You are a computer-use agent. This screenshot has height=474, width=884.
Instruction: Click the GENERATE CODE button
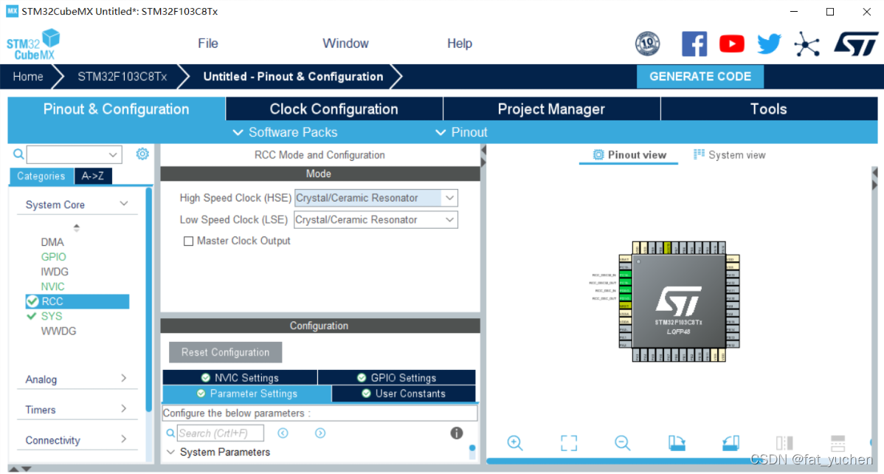click(700, 77)
